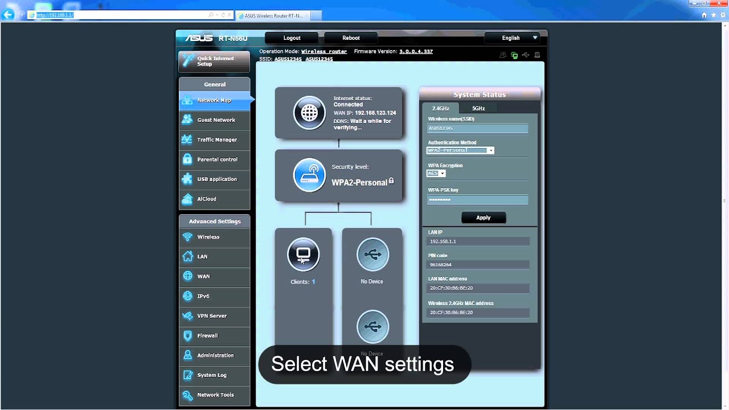This screenshot has height=410, width=729.
Task: Switch to 2.4GHz tab
Action: point(440,108)
